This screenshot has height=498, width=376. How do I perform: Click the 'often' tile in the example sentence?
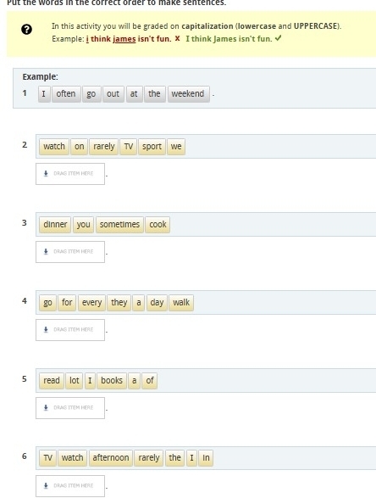pyautogui.click(x=66, y=94)
